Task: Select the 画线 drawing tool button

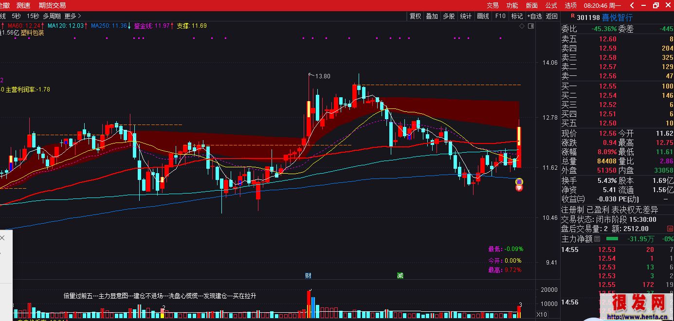Action: coord(483,16)
